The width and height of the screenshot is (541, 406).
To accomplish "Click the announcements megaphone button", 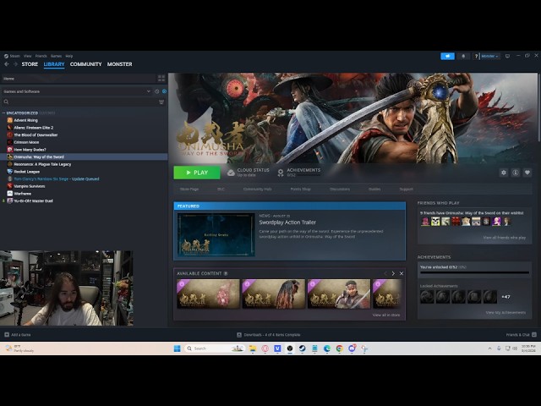I will (x=447, y=57).
